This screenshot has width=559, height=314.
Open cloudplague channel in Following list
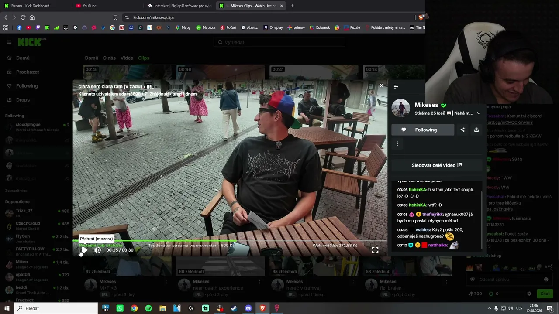click(37, 127)
